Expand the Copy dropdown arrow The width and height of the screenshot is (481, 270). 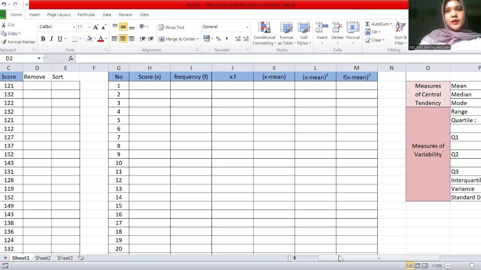click(20, 34)
